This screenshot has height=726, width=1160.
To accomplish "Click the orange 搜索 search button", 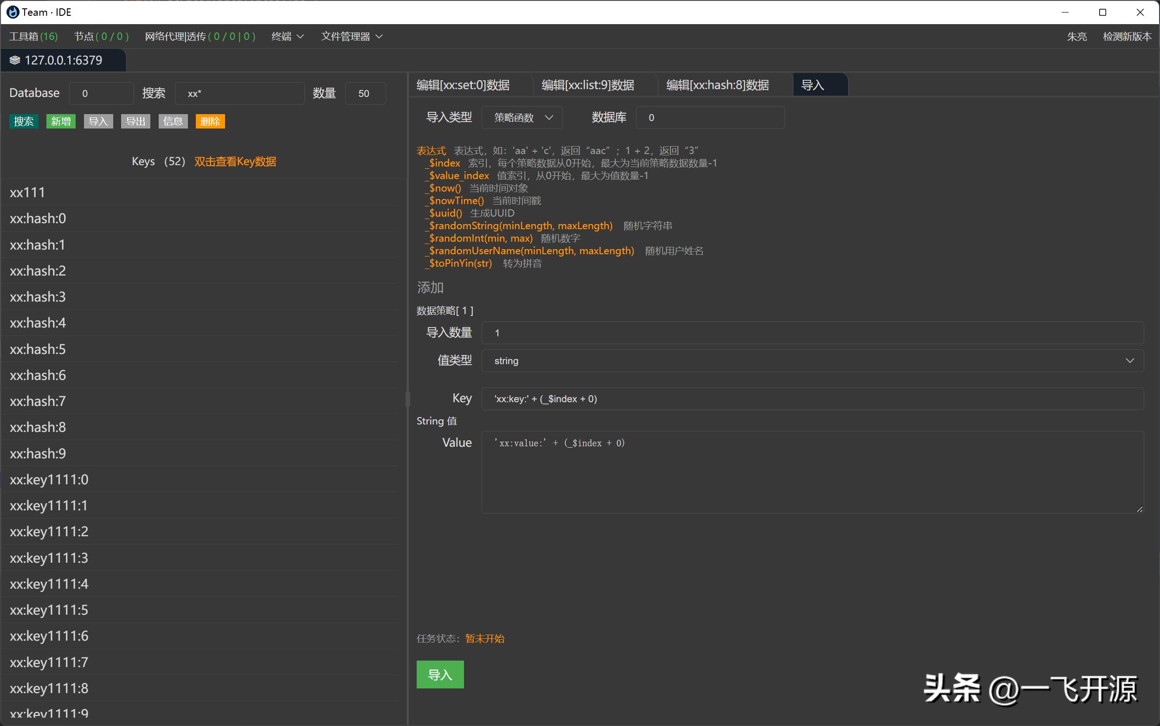I will [24, 121].
